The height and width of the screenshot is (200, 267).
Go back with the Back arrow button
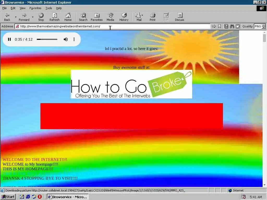pos(7,17)
